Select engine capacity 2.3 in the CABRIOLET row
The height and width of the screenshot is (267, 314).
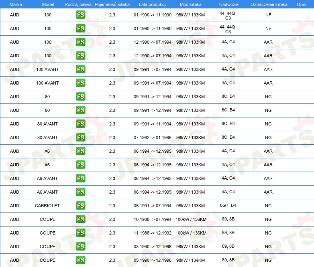click(x=112, y=206)
